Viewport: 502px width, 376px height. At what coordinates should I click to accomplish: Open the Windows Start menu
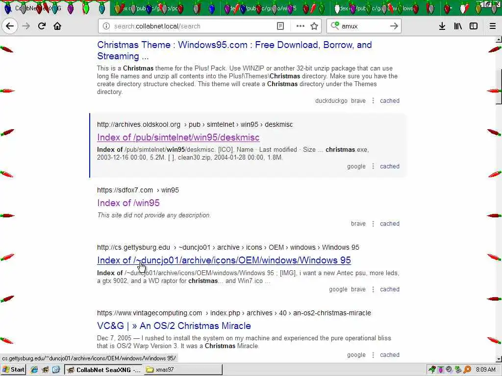13,370
